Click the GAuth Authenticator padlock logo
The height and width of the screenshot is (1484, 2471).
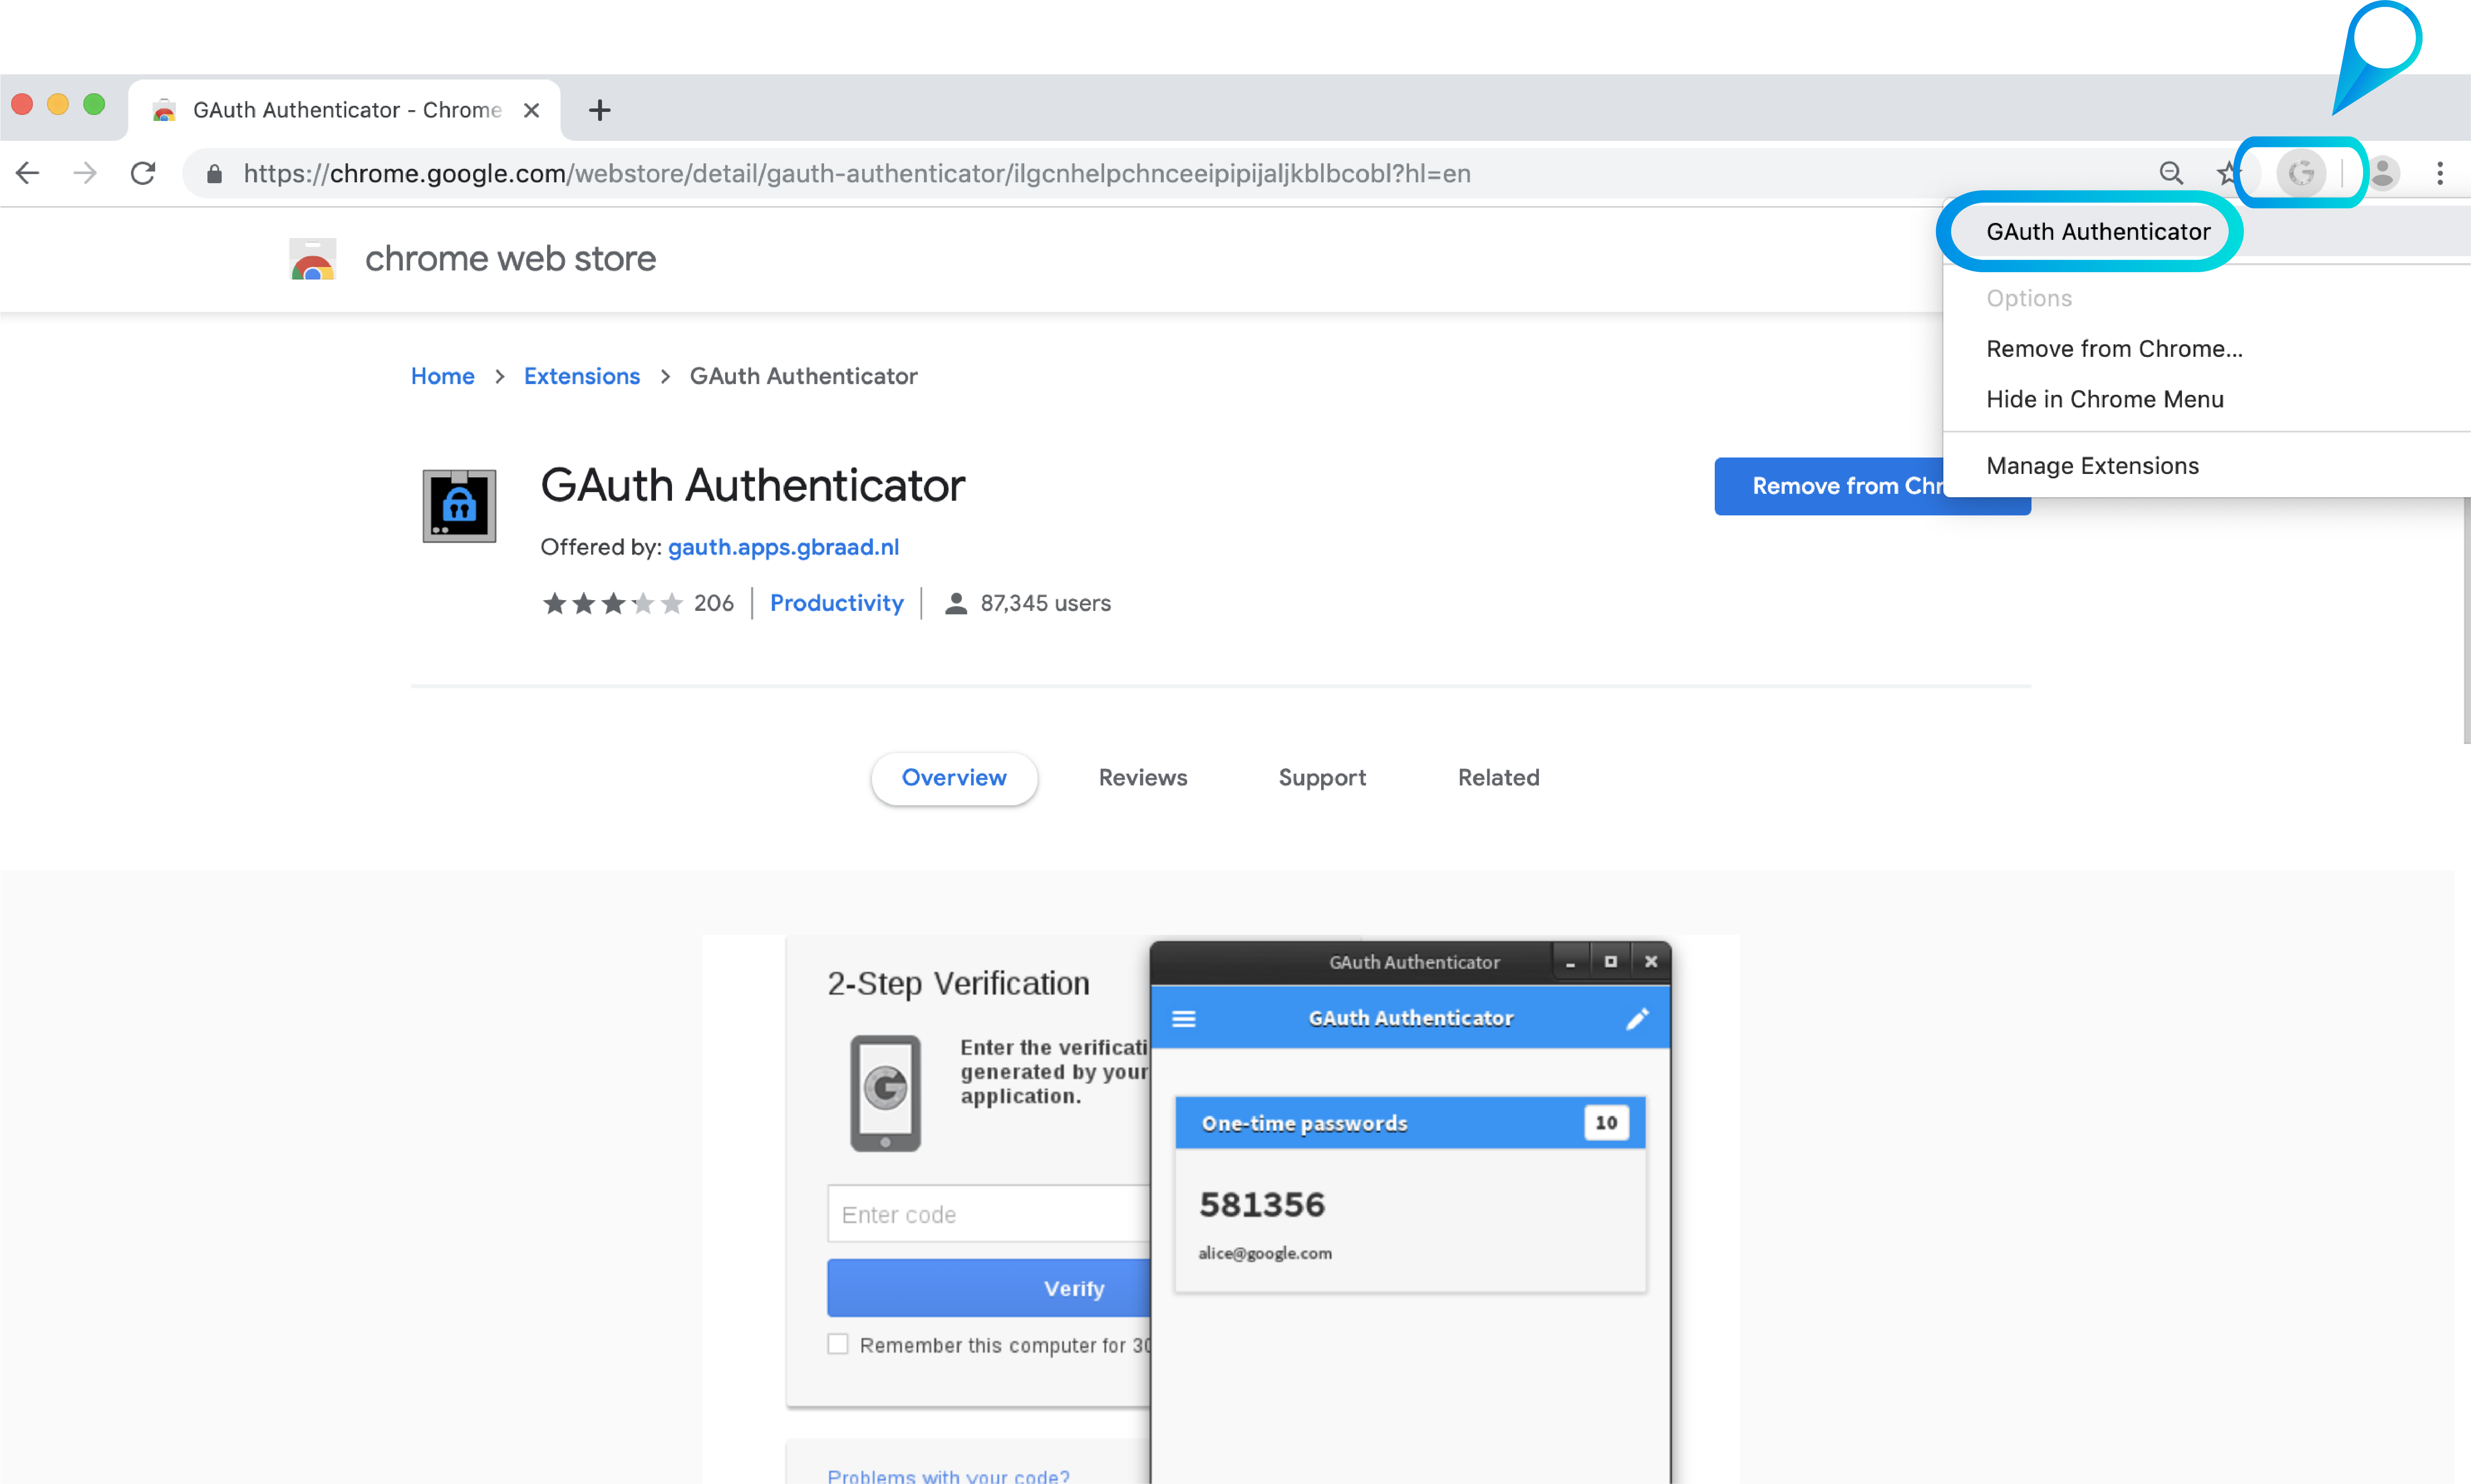[459, 506]
